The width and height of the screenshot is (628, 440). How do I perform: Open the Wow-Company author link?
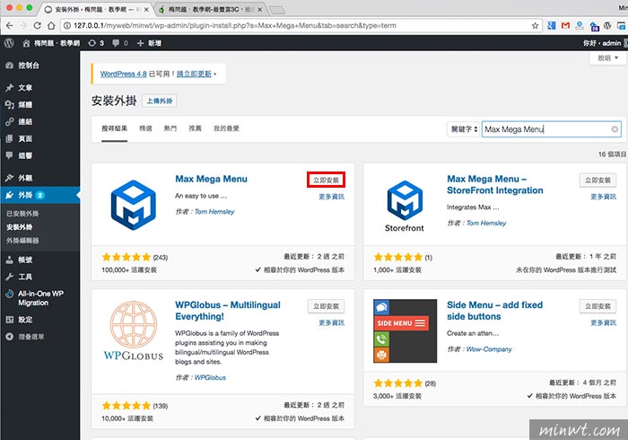pyautogui.click(x=489, y=349)
